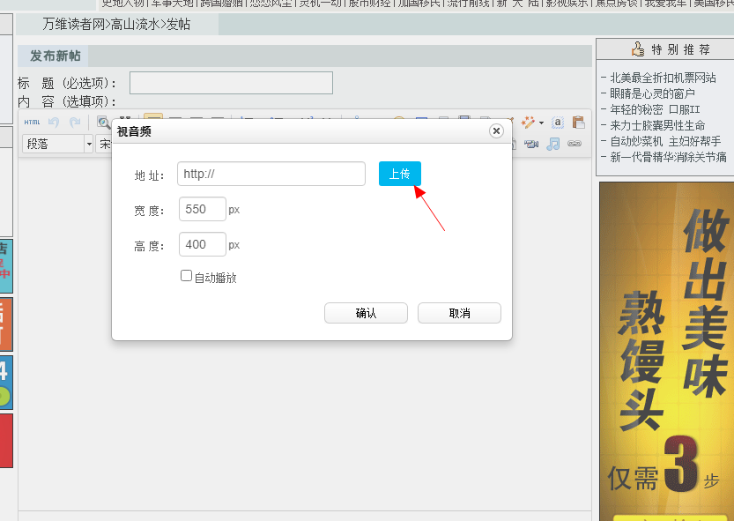Open the 北美最全折扣机票网站 recommended link
Image resolution: width=734 pixels, height=521 pixels.
[663, 78]
